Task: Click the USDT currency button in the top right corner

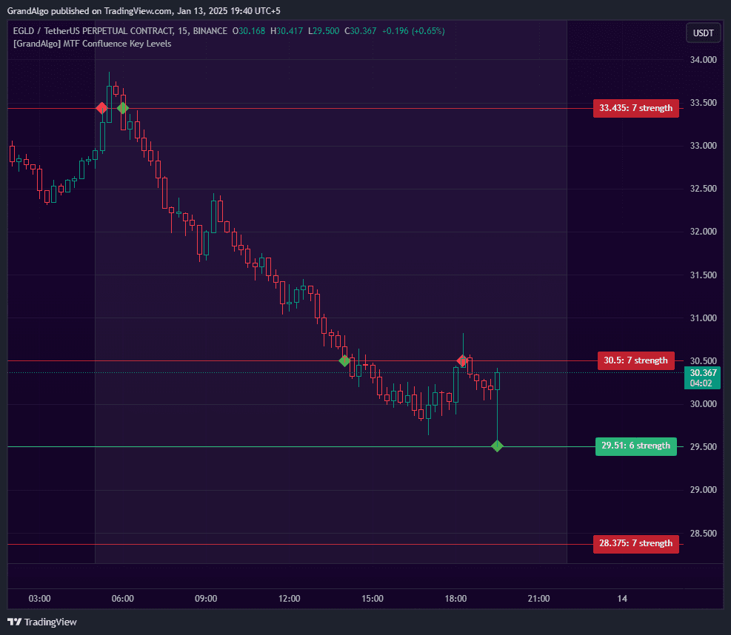Action: click(x=702, y=33)
